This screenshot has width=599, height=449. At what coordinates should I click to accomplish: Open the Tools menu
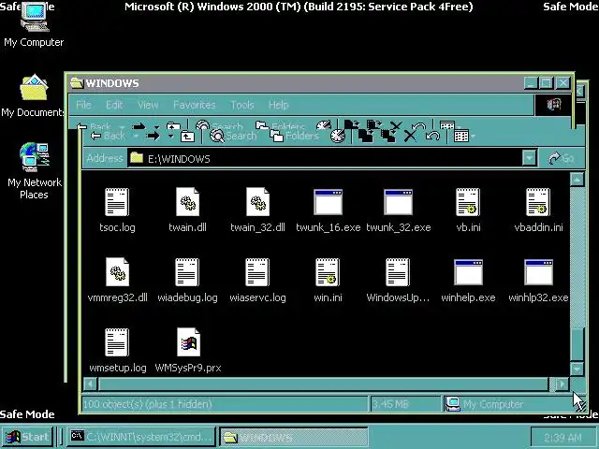pyautogui.click(x=242, y=105)
